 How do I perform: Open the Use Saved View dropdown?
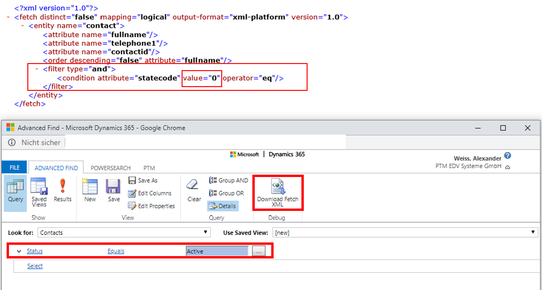point(405,233)
